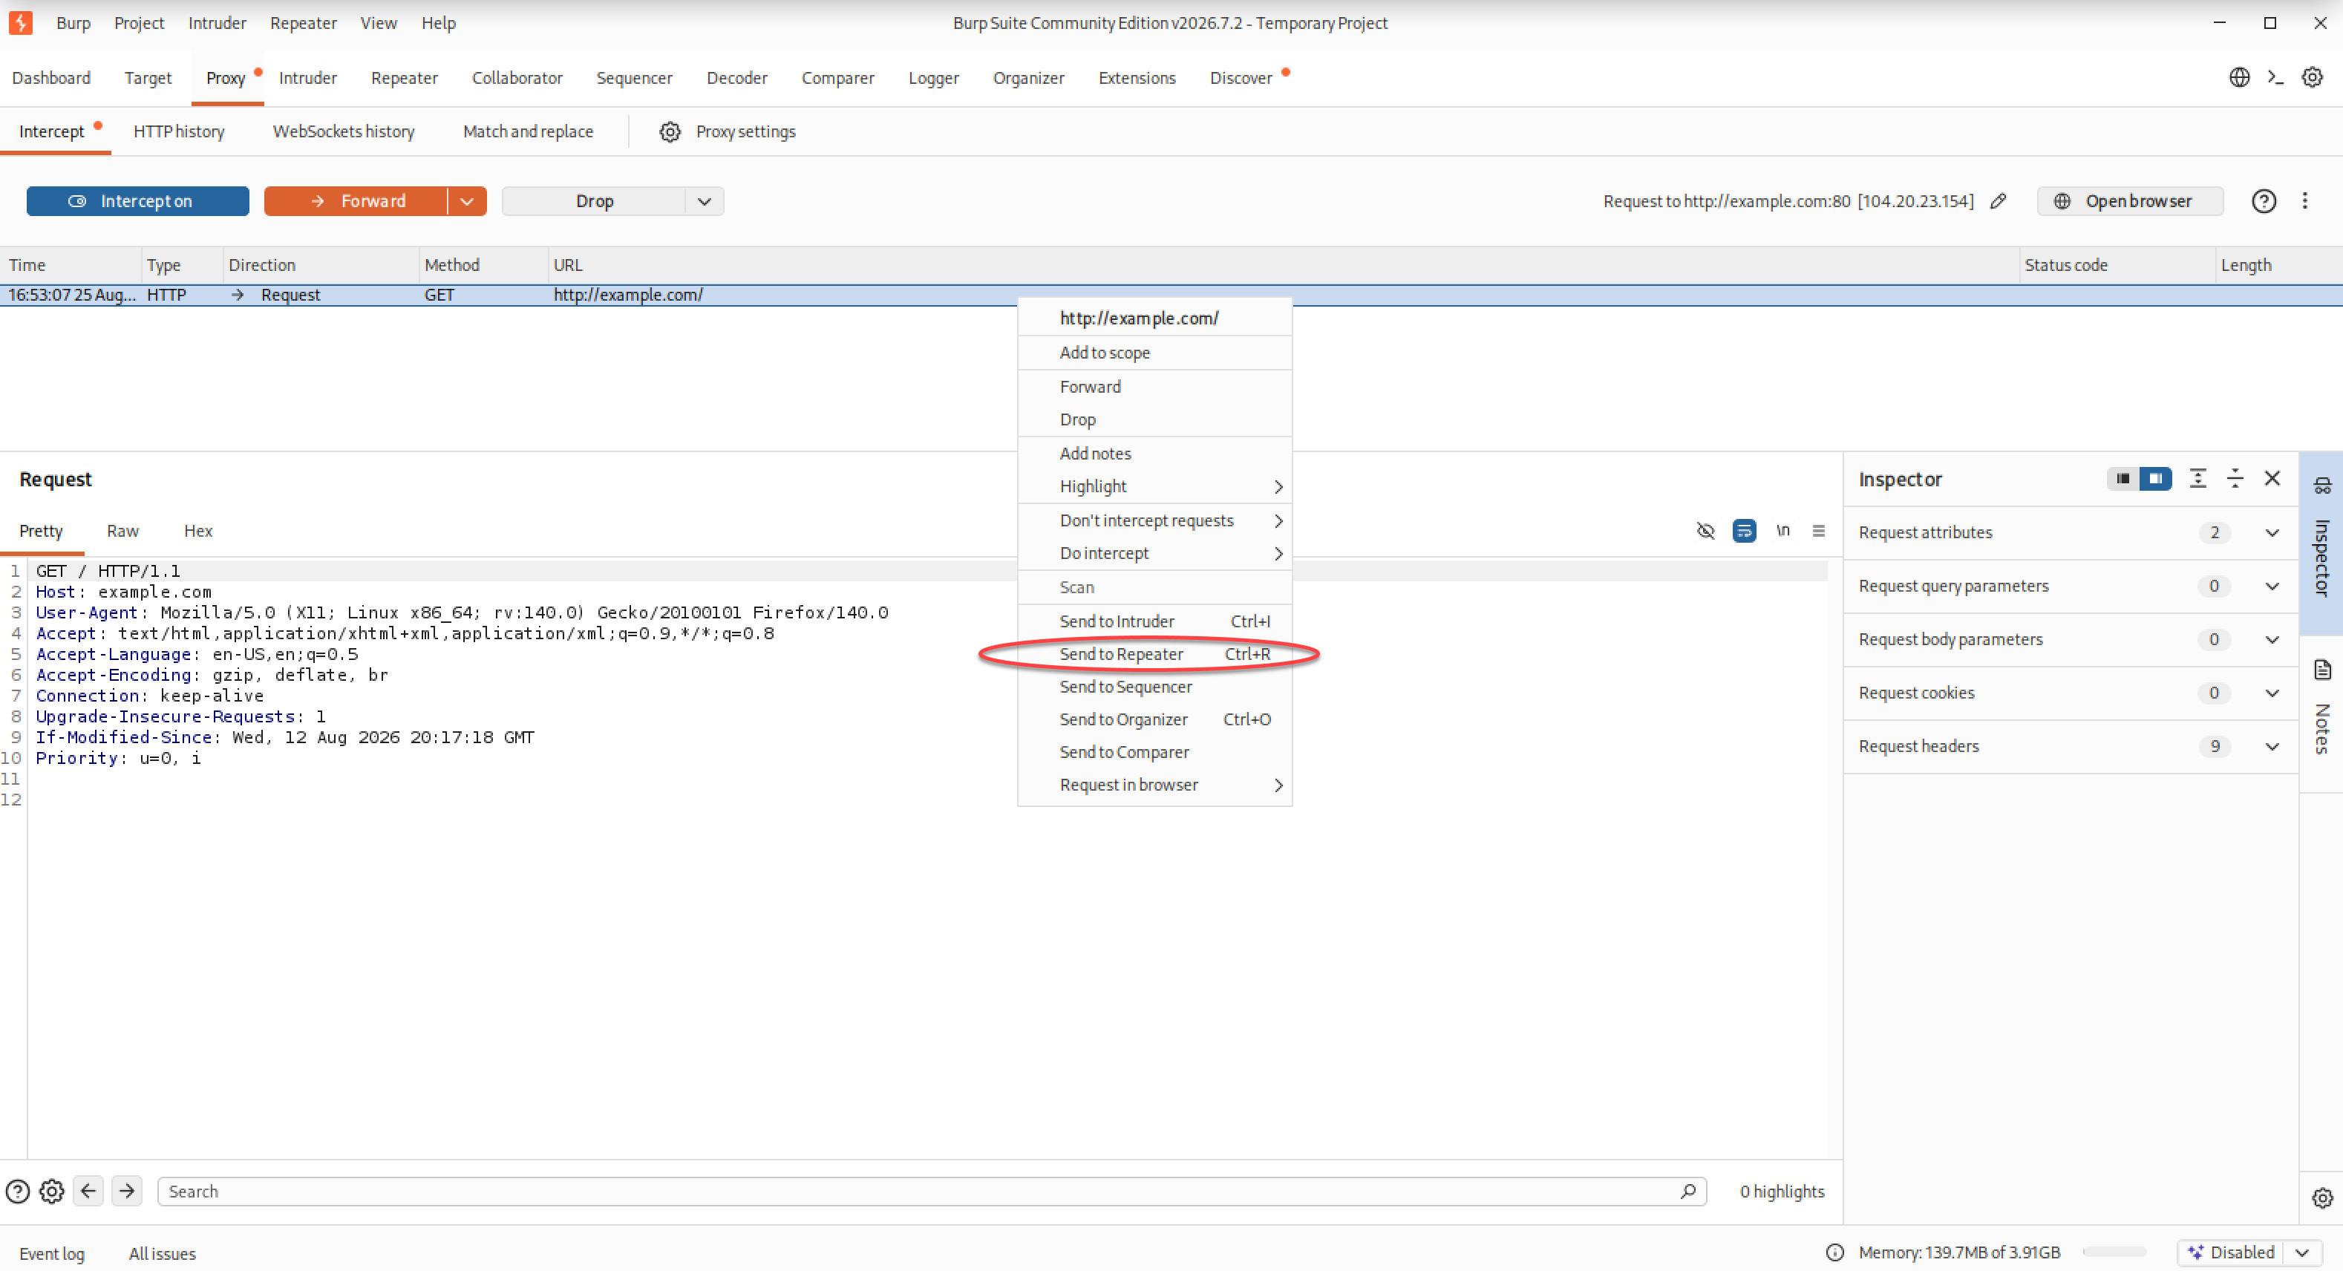Open the Highlight submenu
This screenshot has height=1271, width=2343.
coord(1154,487)
